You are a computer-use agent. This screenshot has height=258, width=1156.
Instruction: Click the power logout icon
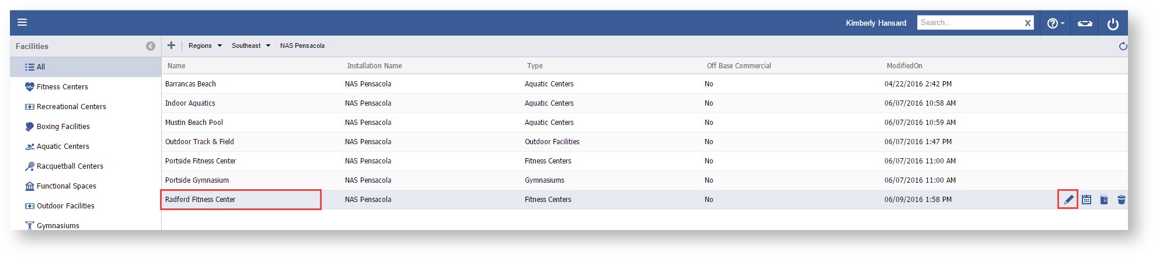pyautogui.click(x=1113, y=23)
